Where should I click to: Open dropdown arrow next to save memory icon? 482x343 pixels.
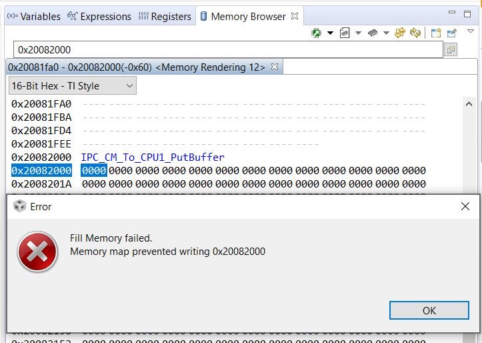tap(358, 33)
